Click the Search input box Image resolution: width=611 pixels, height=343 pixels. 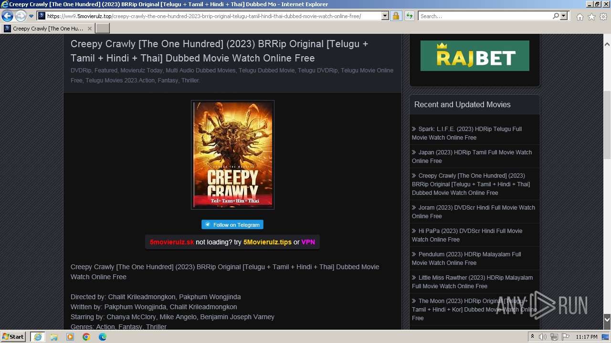[x=485, y=16]
